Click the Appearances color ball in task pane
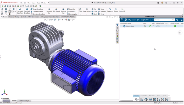184x105 pixels. pyautogui.click(x=117, y=36)
